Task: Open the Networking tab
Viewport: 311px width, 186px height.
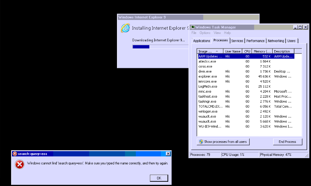Action: (276, 41)
